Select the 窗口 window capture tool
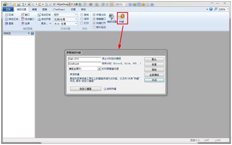This screenshot has width=232, height=145. pyautogui.click(x=25, y=15)
